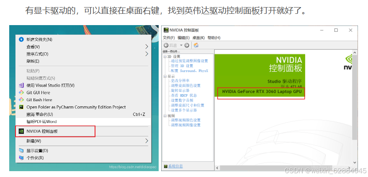Choose 粘贴(P) in context menu
The width and height of the screenshot is (368, 177).
(83, 71)
